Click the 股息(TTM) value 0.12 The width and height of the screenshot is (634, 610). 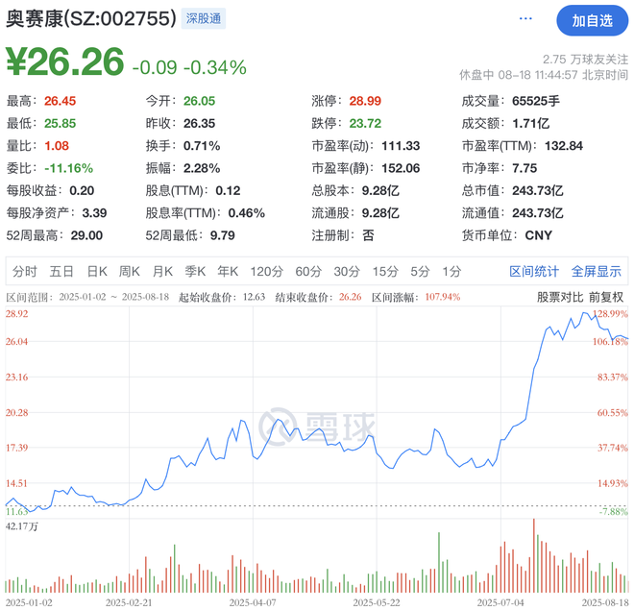[228, 190]
